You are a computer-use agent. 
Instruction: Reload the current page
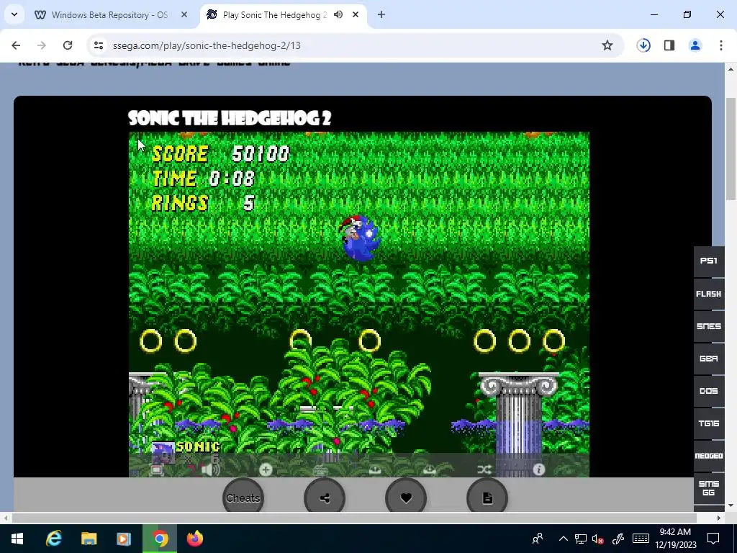point(68,45)
